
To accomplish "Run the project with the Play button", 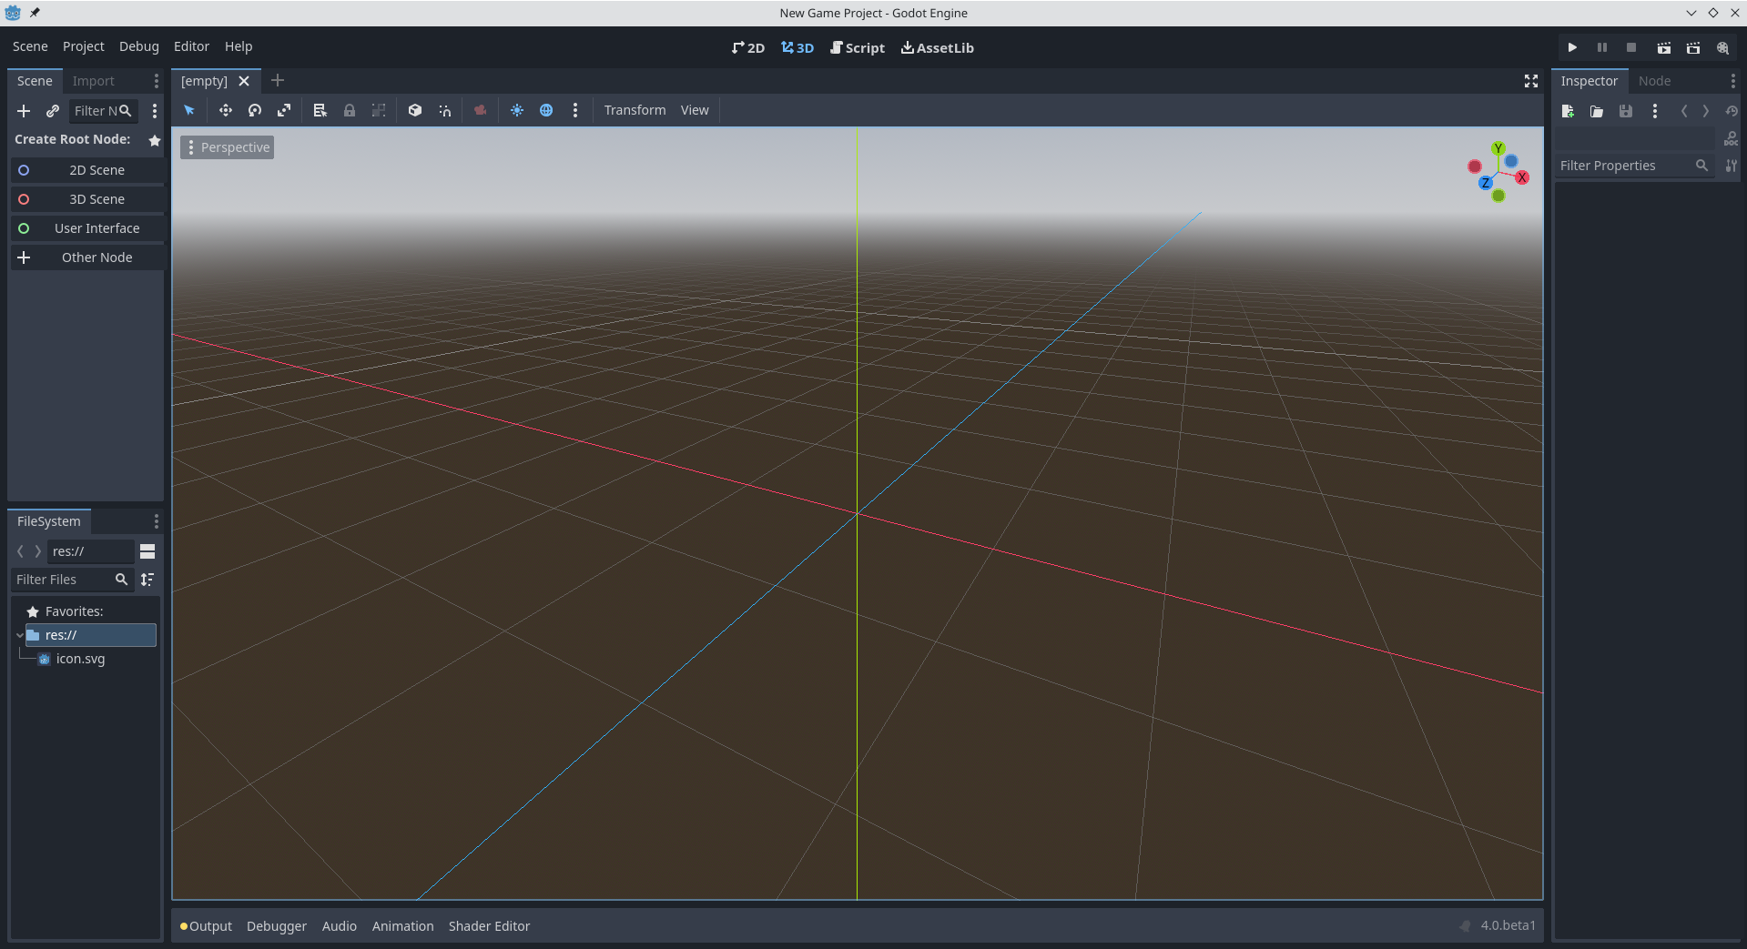I will point(1572,47).
